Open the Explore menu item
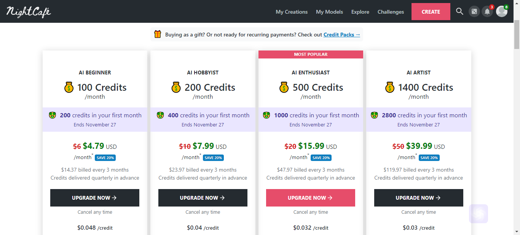 click(360, 12)
